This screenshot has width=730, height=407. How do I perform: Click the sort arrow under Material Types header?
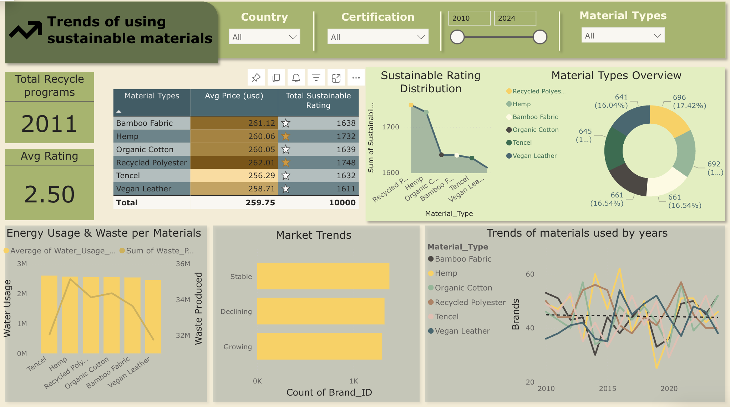point(119,112)
